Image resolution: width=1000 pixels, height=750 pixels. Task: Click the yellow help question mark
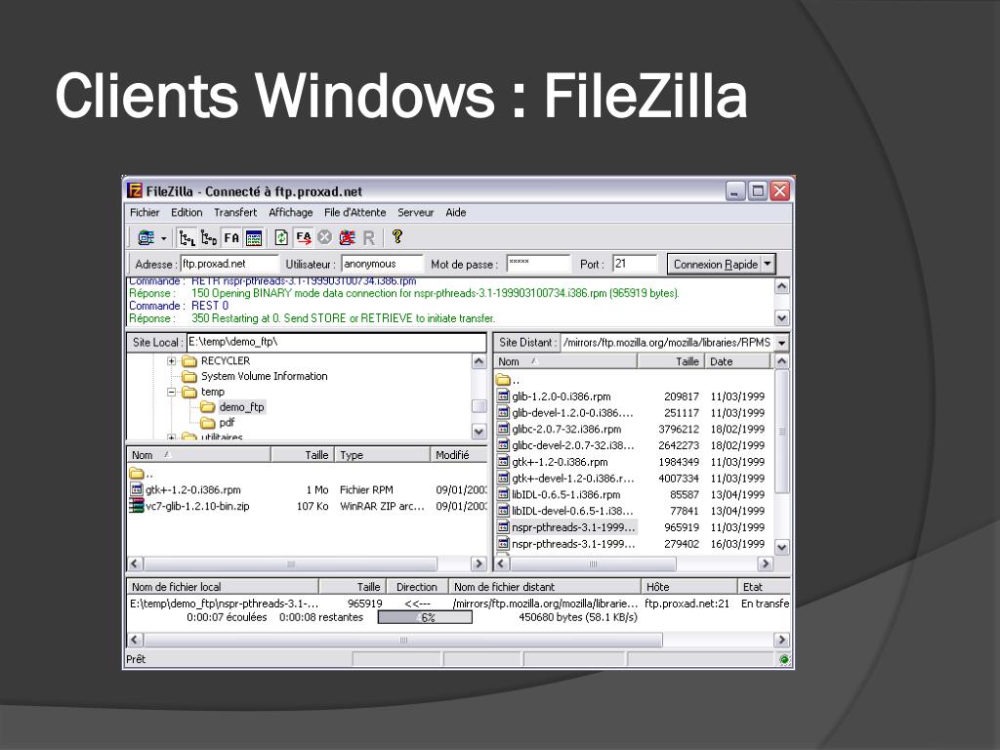pyautogui.click(x=397, y=236)
